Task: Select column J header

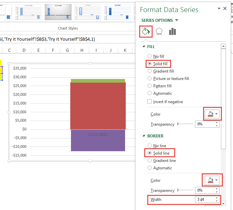Action: 111,50
